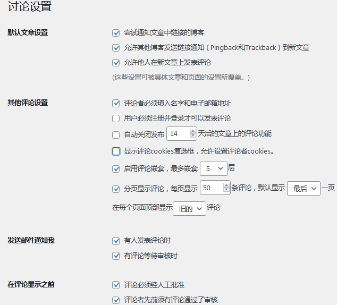Click the 其他评论设置 section label
Screen dimensions: 337x305
pos(28,103)
